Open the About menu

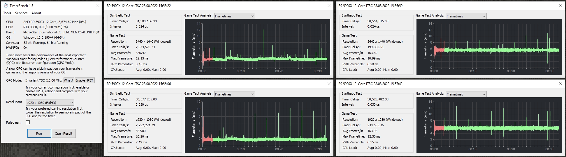(36, 13)
